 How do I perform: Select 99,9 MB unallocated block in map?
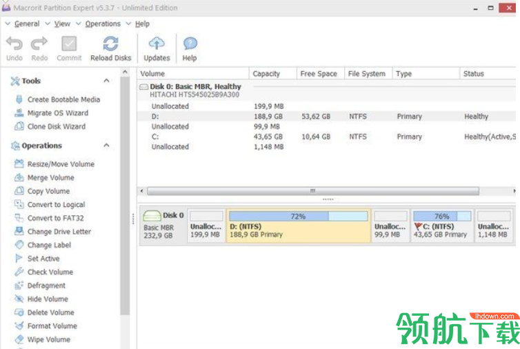(390, 226)
